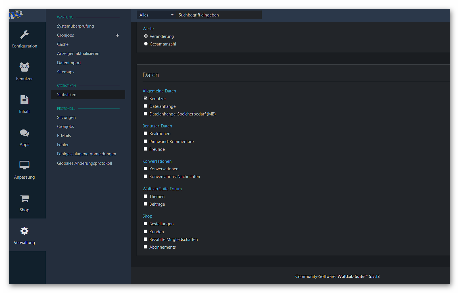Open the Anpassung monitor icon
Screen dimensions: 459x293
(24, 165)
